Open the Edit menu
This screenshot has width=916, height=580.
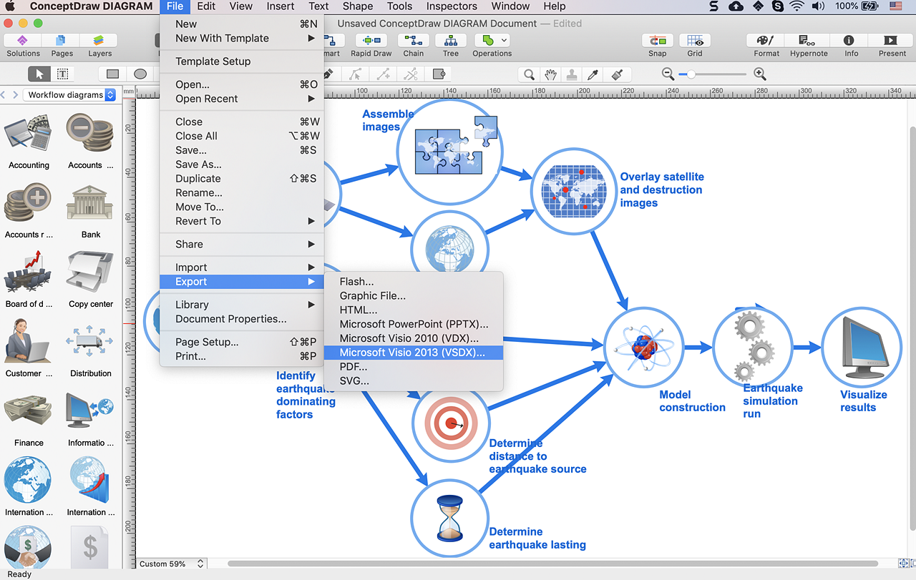(206, 6)
